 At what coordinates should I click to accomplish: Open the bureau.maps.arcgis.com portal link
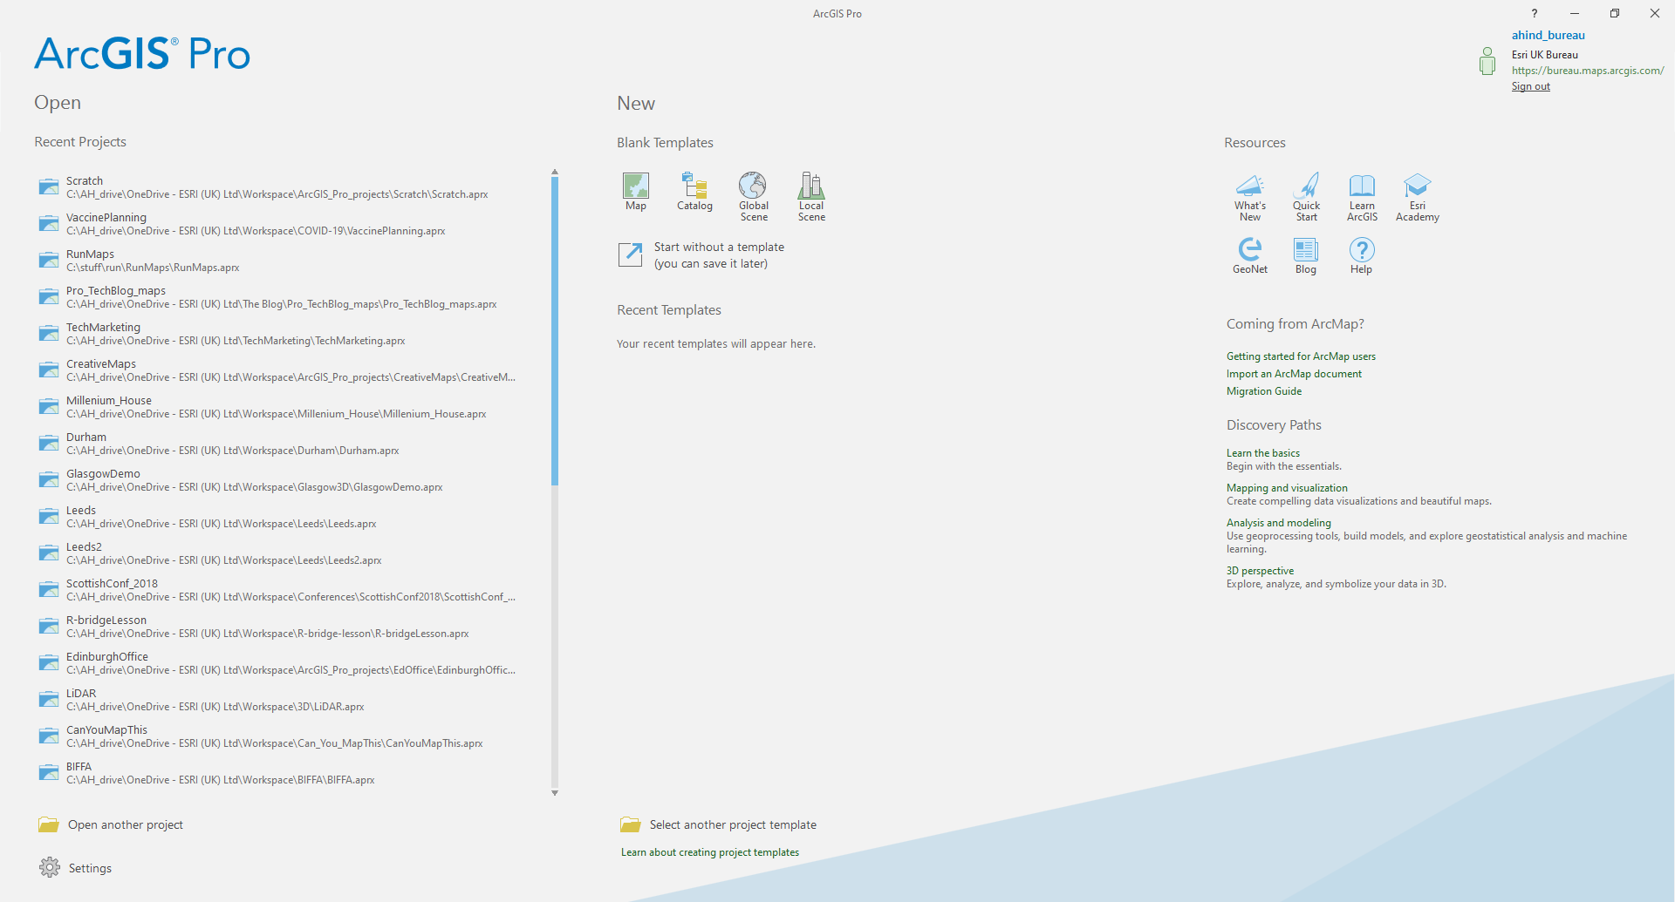coord(1588,71)
